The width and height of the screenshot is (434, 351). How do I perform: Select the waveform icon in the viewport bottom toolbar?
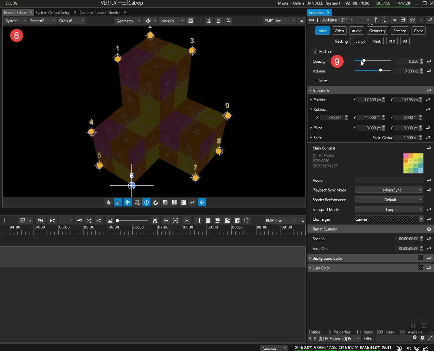(109, 202)
